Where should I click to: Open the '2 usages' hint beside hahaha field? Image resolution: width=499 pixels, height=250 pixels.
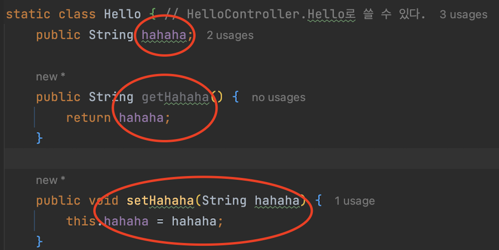(x=230, y=35)
